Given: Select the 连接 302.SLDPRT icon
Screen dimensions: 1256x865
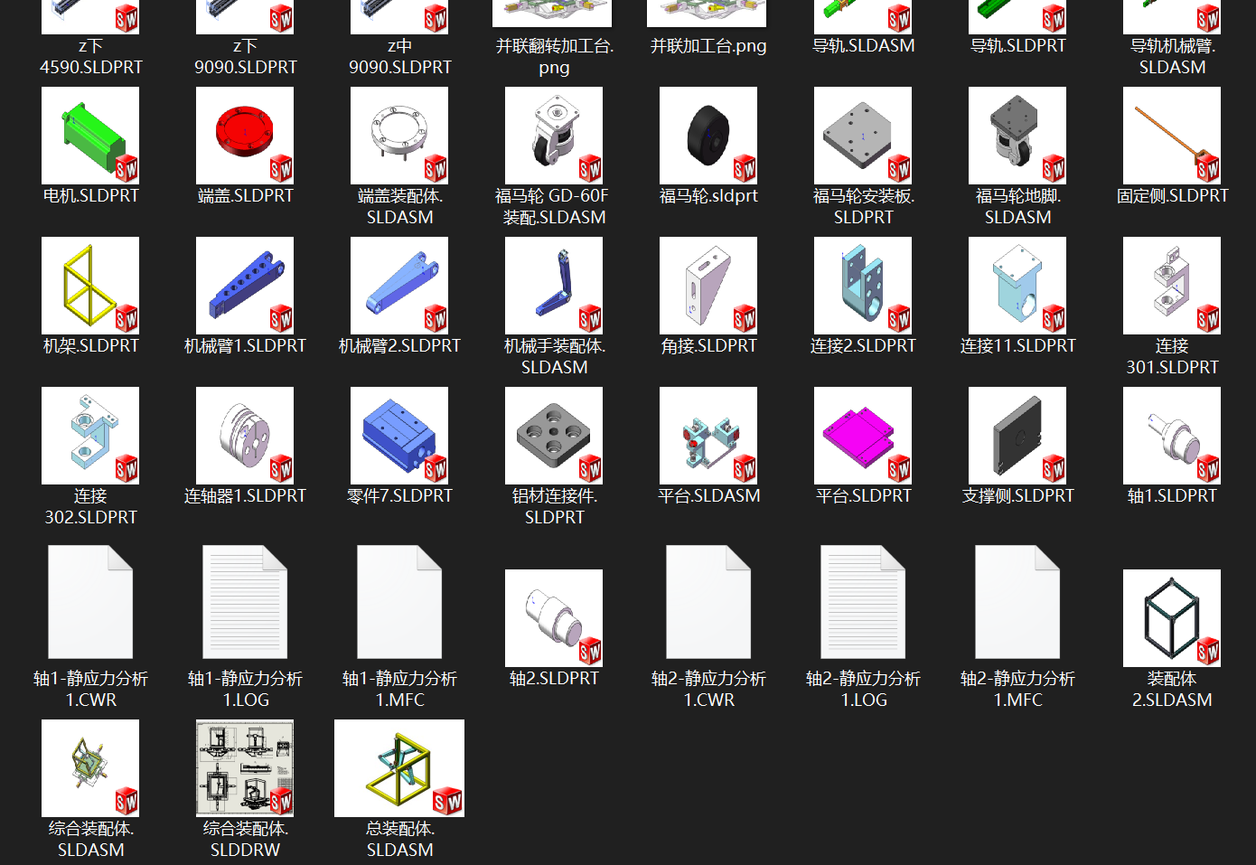Looking at the screenshot, I should click(x=90, y=436).
